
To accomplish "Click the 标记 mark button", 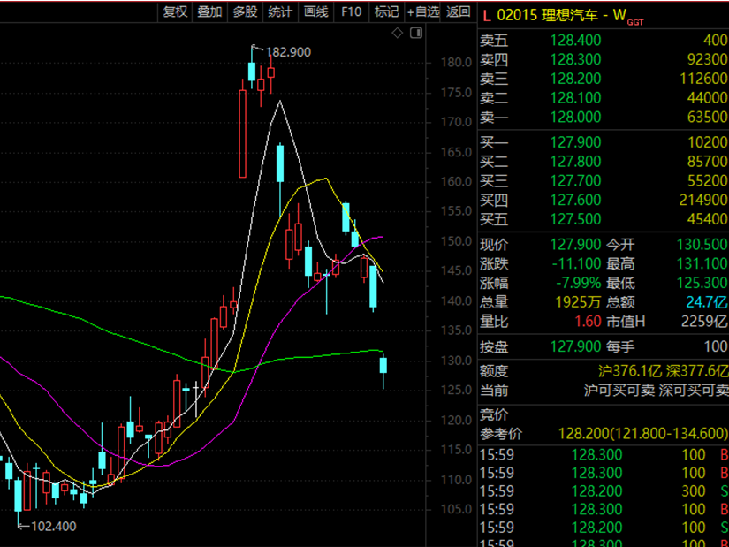I will 386,11.
